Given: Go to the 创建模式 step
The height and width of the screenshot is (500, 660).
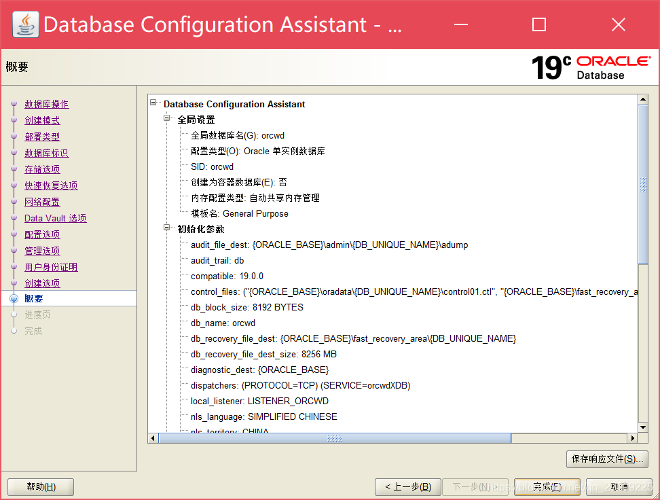Looking at the screenshot, I should click(42, 120).
